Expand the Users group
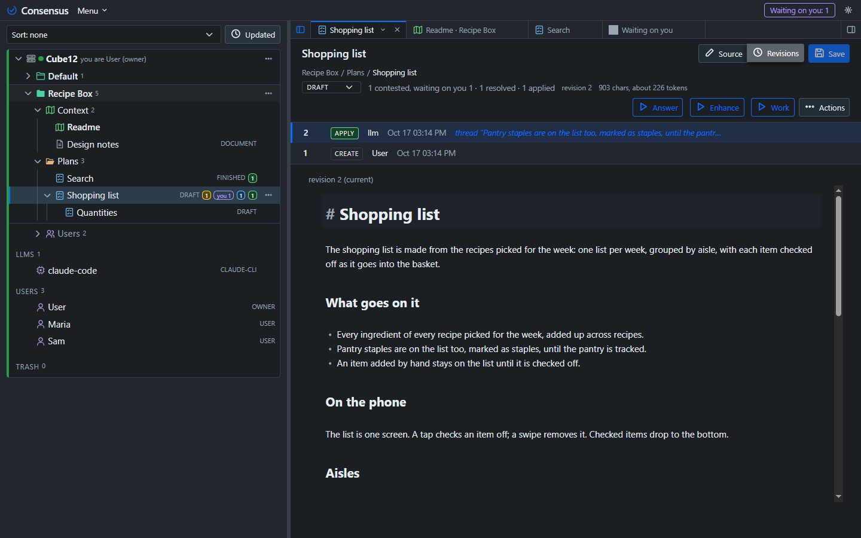The height and width of the screenshot is (538, 861). [38, 234]
